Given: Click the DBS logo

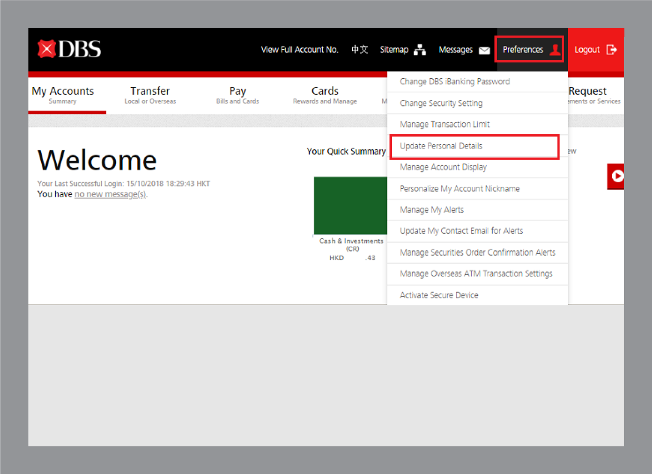Looking at the screenshot, I should pyautogui.click(x=70, y=49).
